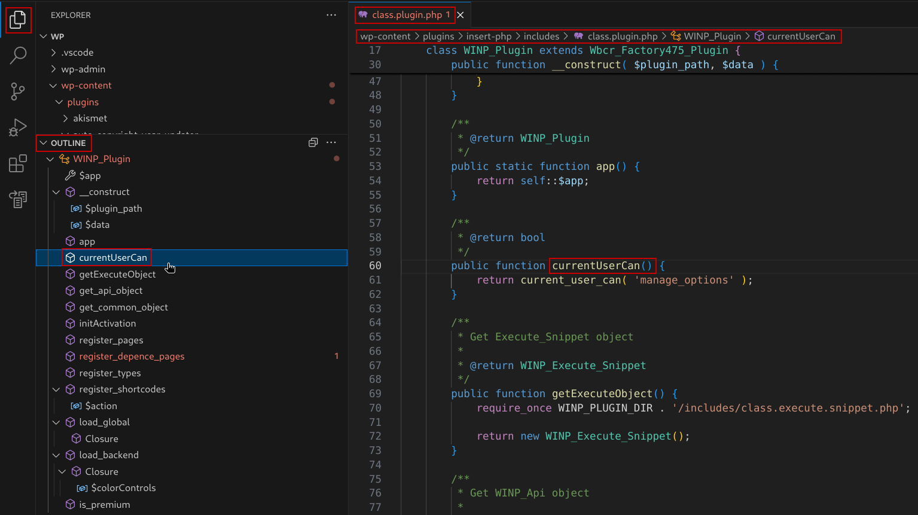918x515 pixels.
Task: Open Outline more actions ellipsis menu
Action: coord(331,142)
